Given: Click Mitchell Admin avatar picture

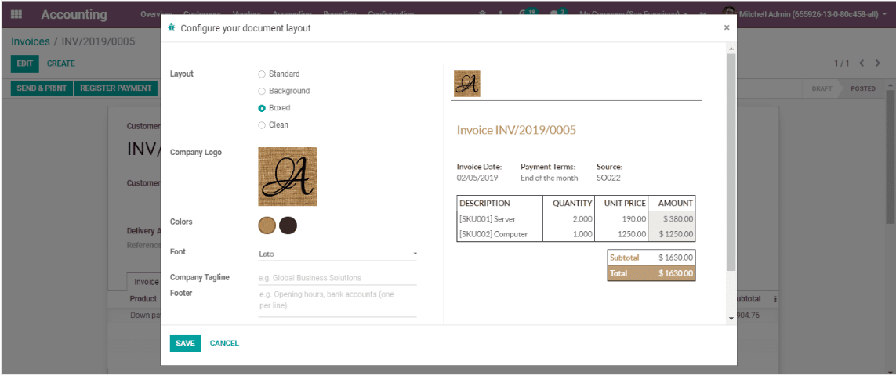Looking at the screenshot, I should coord(728,13).
